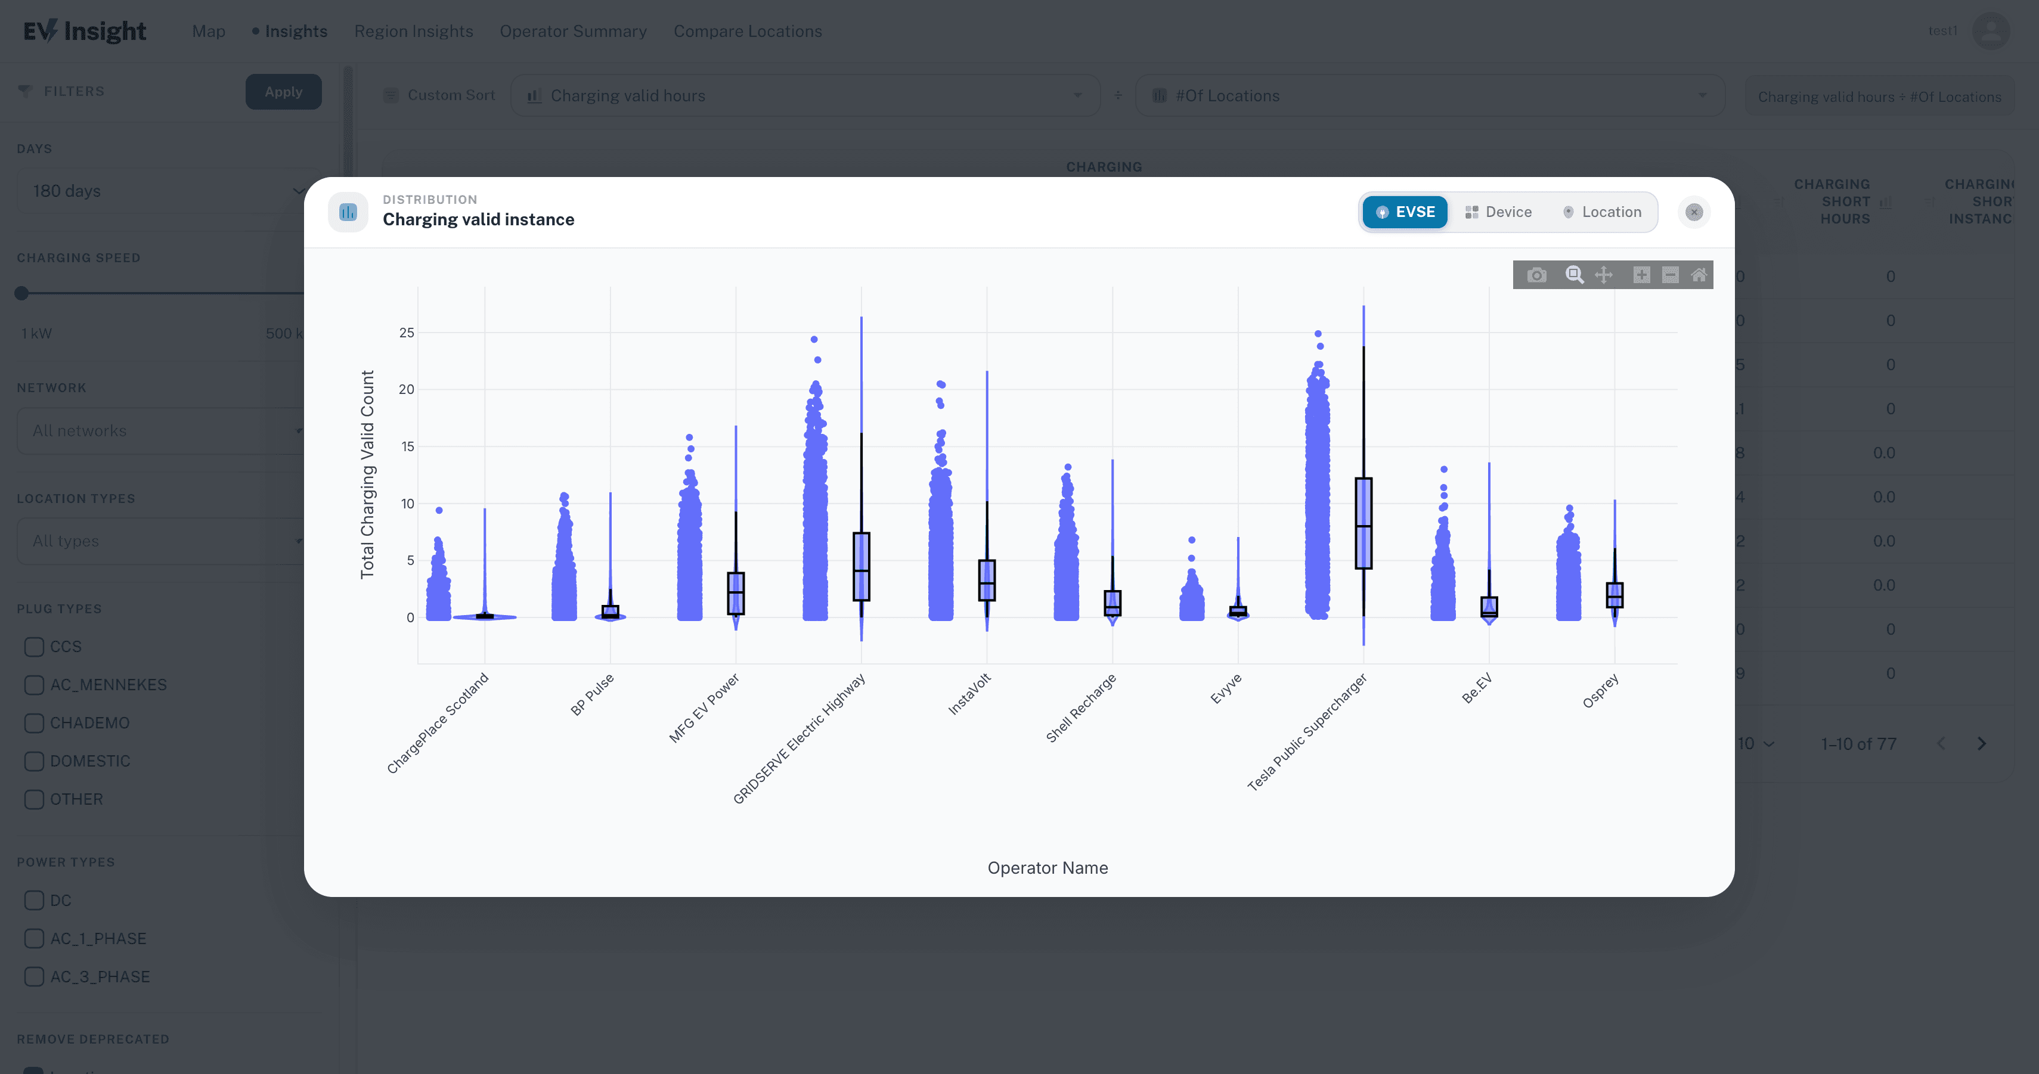Screen dimensions: 2039x1074
Task: Adjust the charging speed slider handle
Action: 21,293
